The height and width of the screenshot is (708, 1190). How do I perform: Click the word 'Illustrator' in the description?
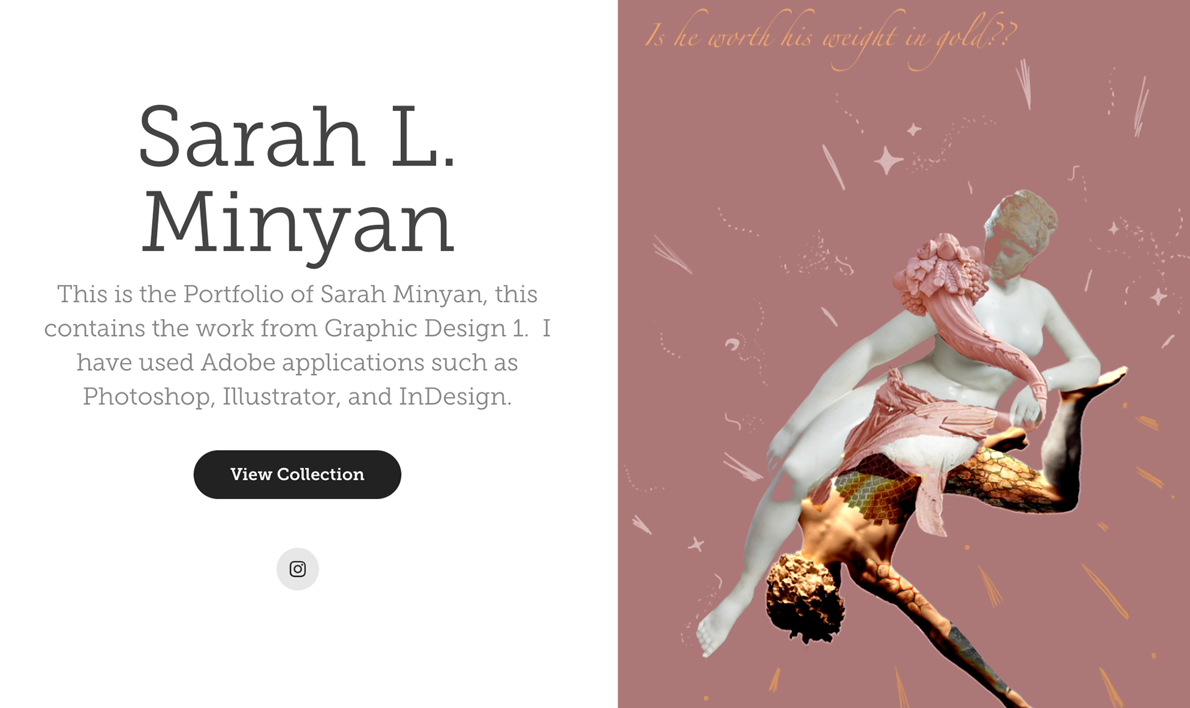click(x=281, y=396)
